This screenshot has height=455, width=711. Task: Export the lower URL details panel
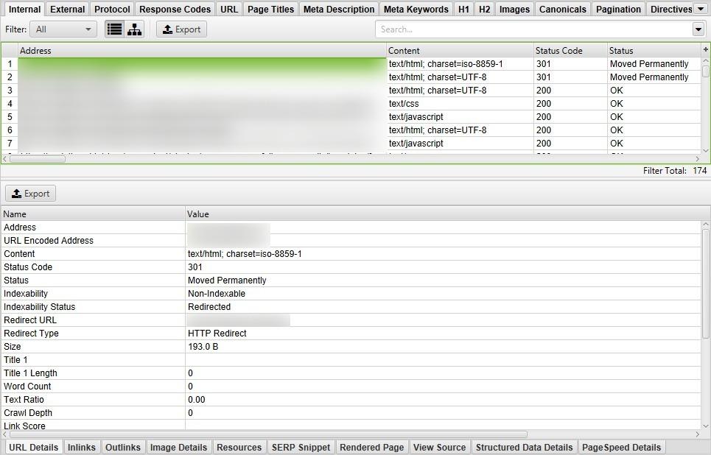[x=30, y=194]
